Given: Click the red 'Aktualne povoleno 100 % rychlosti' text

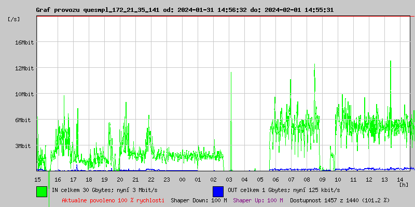Looking at the screenshot, I should click(113, 200).
